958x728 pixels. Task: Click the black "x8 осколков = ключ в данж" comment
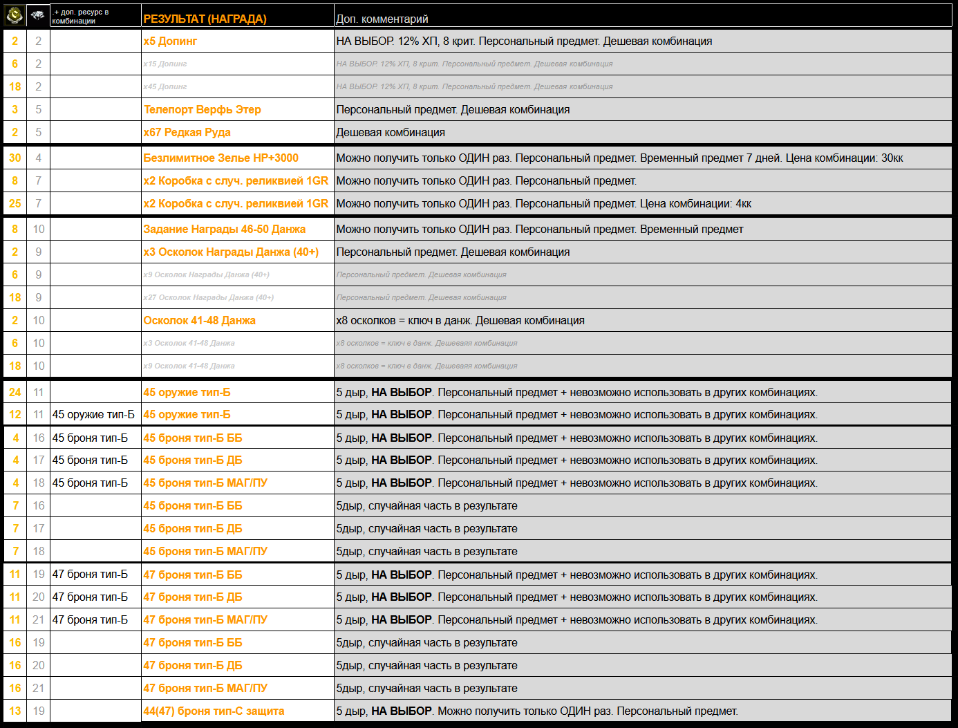pyautogui.click(x=460, y=320)
